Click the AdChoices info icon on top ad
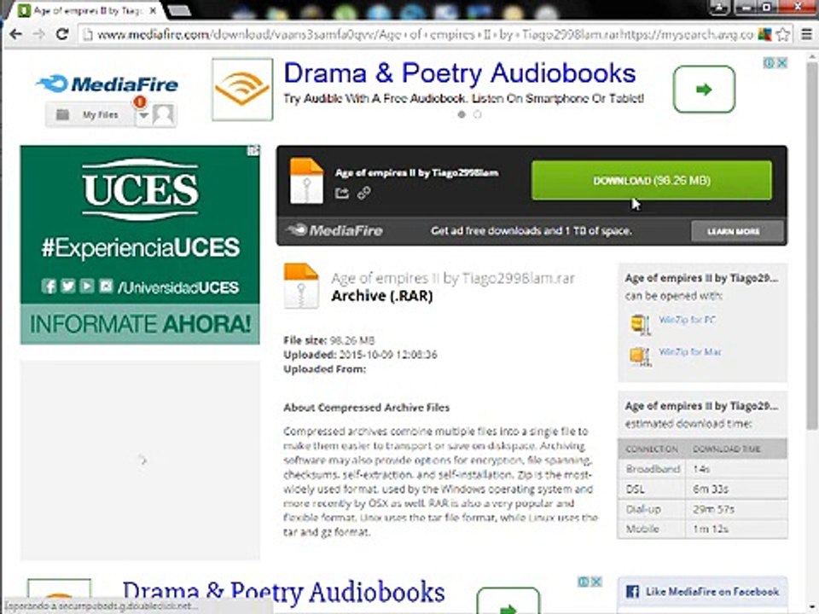The height and width of the screenshot is (614, 819). [x=769, y=63]
